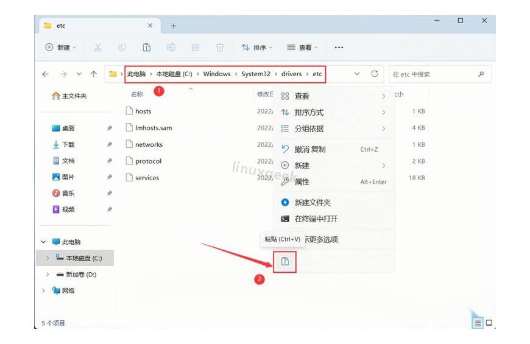
Task: Open New submenu in context menu
Action: click(334, 166)
